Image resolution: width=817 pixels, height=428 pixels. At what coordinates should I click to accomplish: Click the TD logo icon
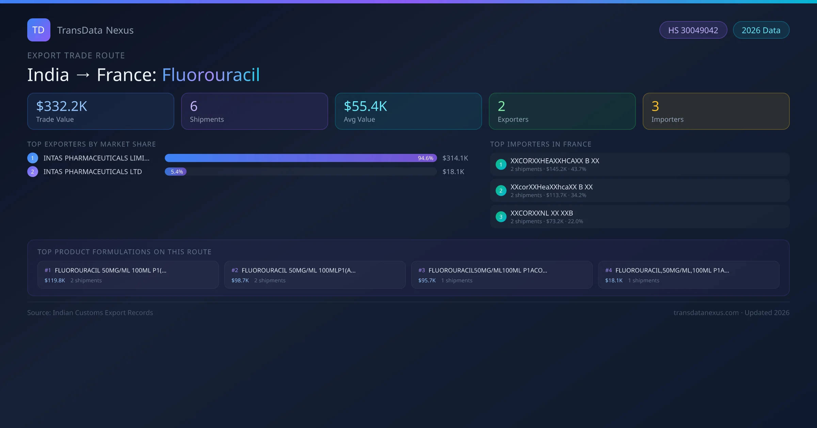(x=38, y=30)
